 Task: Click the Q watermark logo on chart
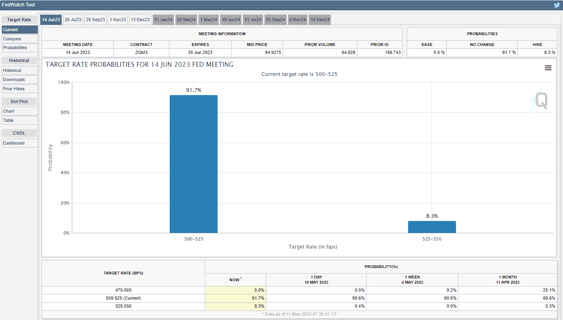(539, 101)
